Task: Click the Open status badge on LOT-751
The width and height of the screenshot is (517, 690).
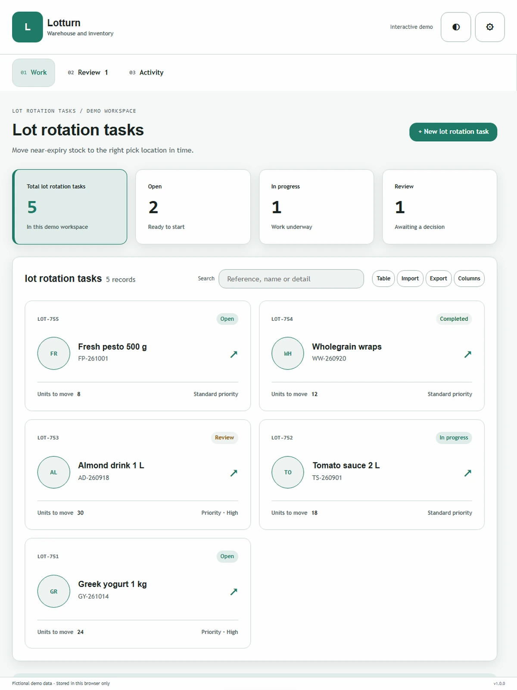Action: [x=227, y=556]
